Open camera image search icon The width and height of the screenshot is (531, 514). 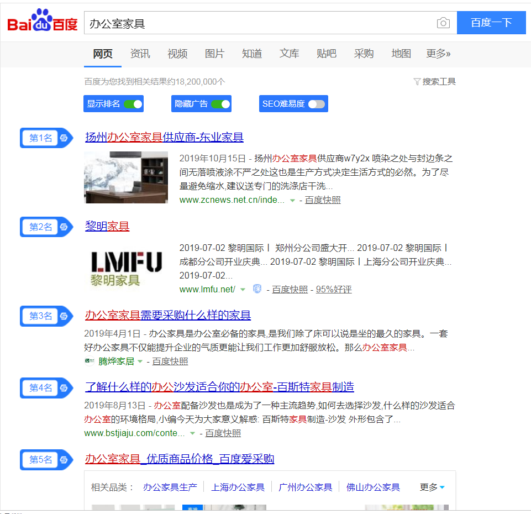443,23
